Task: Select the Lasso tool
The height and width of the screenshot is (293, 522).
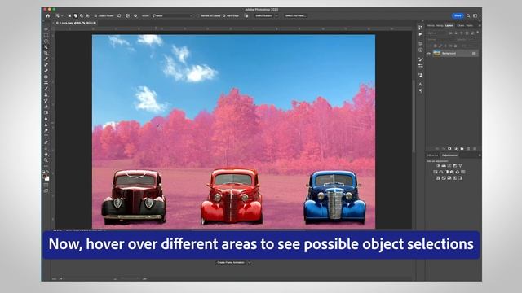Action: (x=46, y=41)
